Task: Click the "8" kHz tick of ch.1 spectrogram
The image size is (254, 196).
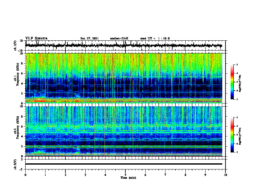Action: pos(22,63)
